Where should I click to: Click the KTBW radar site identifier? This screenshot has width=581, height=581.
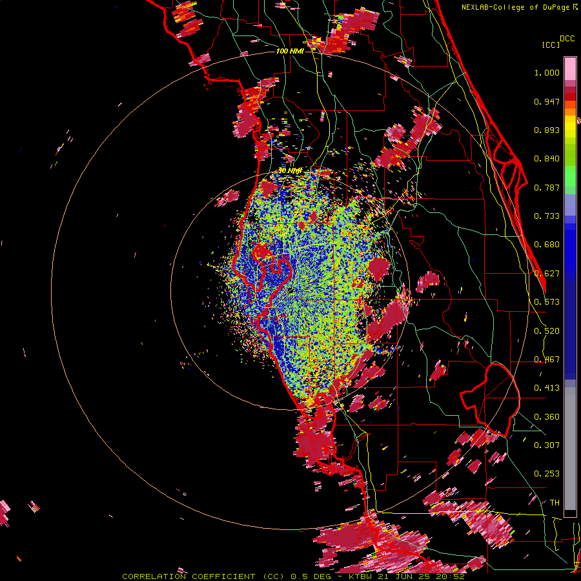pos(360,576)
